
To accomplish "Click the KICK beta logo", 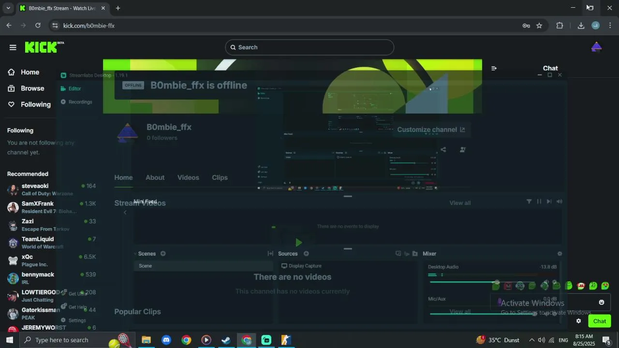I will pos(44,47).
